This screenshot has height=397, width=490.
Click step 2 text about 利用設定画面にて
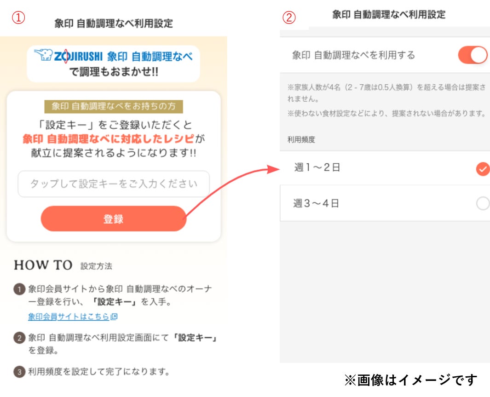[122, 344]
